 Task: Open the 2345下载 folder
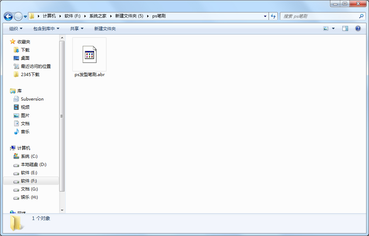pos(30,75)
